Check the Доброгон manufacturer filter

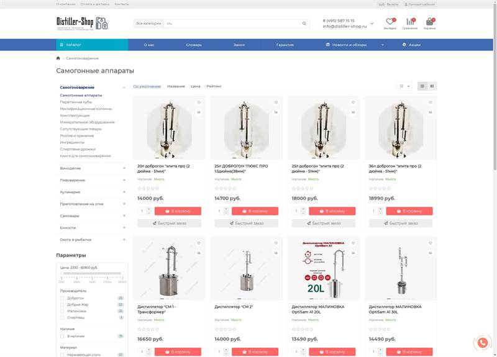[x=62, y=298]
